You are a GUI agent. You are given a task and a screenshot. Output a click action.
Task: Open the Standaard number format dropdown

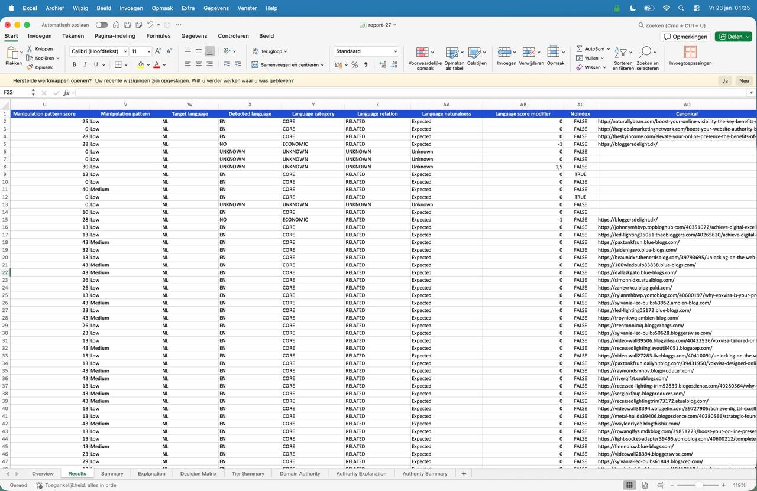(365, 51)
